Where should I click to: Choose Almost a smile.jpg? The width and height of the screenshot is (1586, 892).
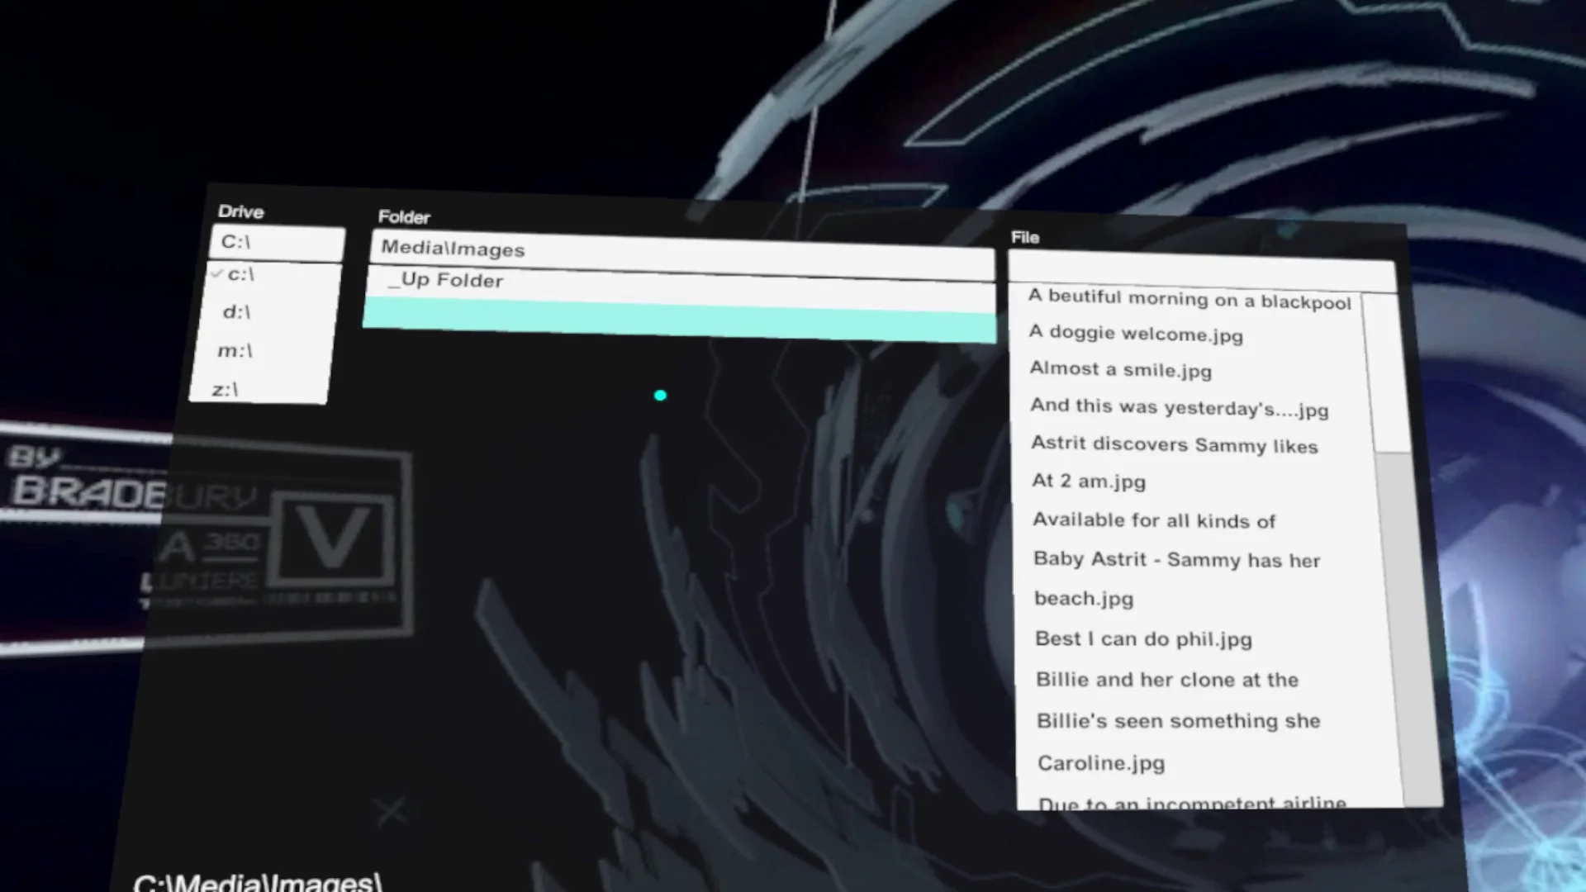point(1120,369)
